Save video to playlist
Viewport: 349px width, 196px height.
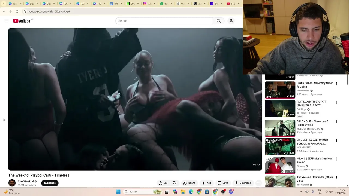pyautogui.click(x=223, y=183)
